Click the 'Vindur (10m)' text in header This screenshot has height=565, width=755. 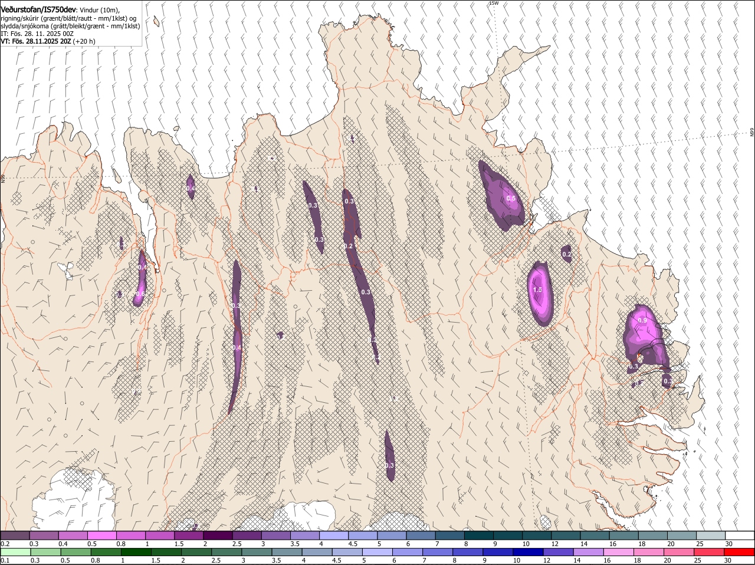99,10
